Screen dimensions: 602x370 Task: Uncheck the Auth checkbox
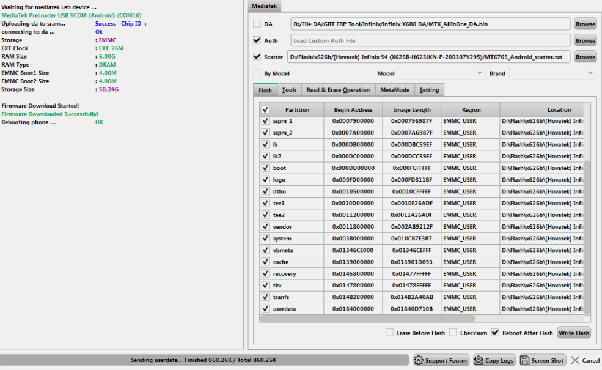pos(257,40)
